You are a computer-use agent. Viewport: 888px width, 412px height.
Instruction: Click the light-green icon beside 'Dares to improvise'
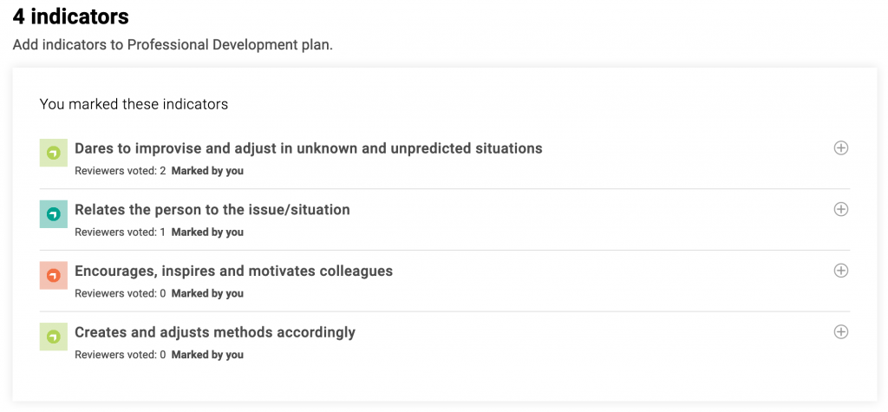[x=54, y=154]
